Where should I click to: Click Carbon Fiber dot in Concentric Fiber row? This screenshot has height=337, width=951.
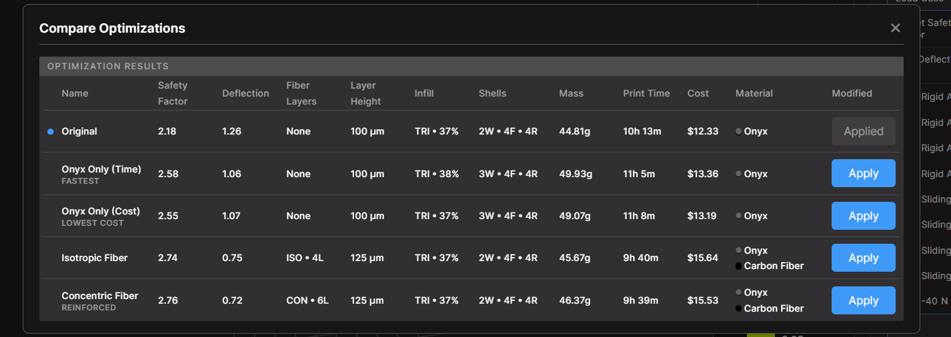[738, 308]
